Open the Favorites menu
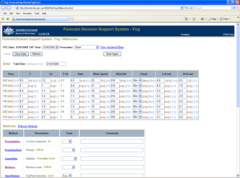The width and height of the screenshot is (240, 178). click(x=27, y=14)
